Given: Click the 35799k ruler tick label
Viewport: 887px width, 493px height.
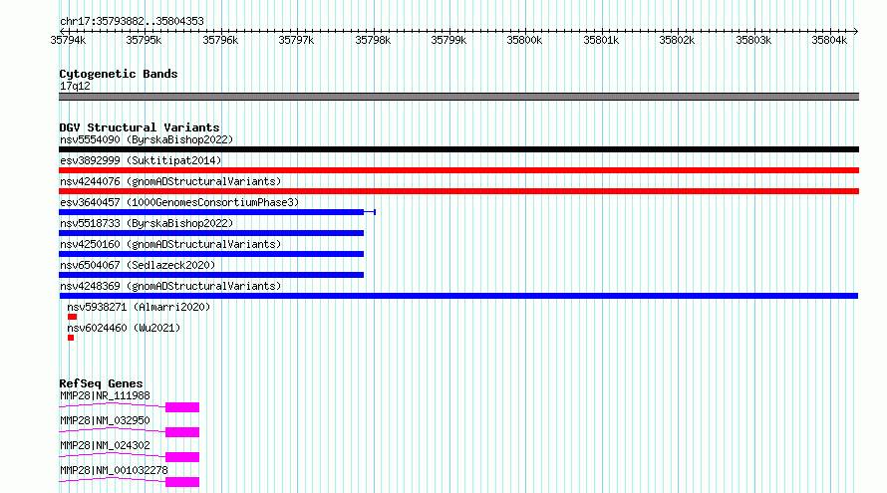Looking at the screenshot, I should coord(448,41).
